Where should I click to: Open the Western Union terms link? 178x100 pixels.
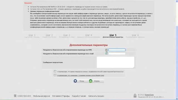point(81,75)
